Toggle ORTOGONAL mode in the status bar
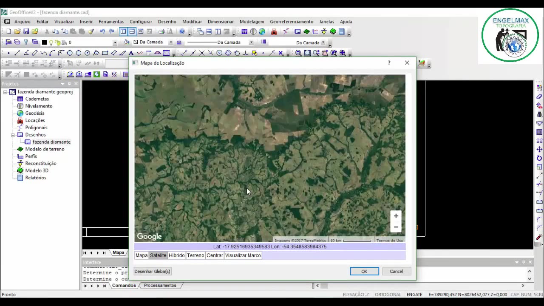 388,295
